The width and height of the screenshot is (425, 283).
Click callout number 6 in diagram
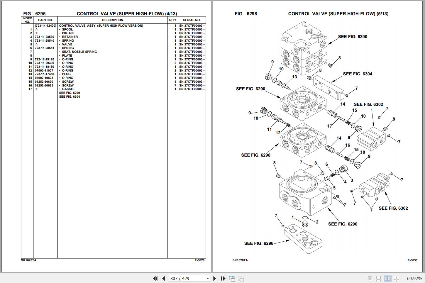tap(326, 164)
